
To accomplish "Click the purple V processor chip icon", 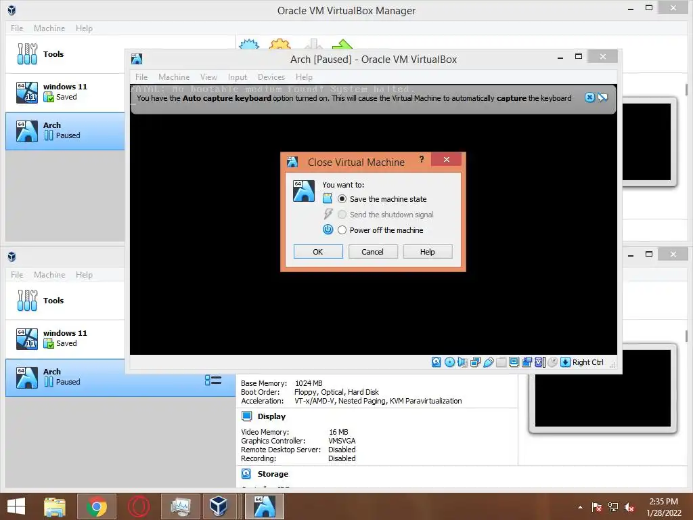I will click(x=539, y=362).
